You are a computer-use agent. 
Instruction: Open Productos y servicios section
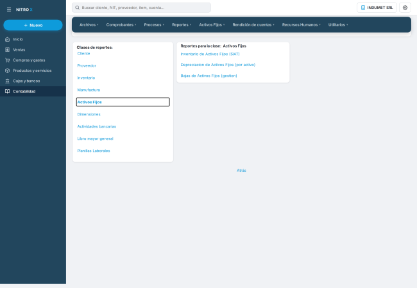coord(33,71)
